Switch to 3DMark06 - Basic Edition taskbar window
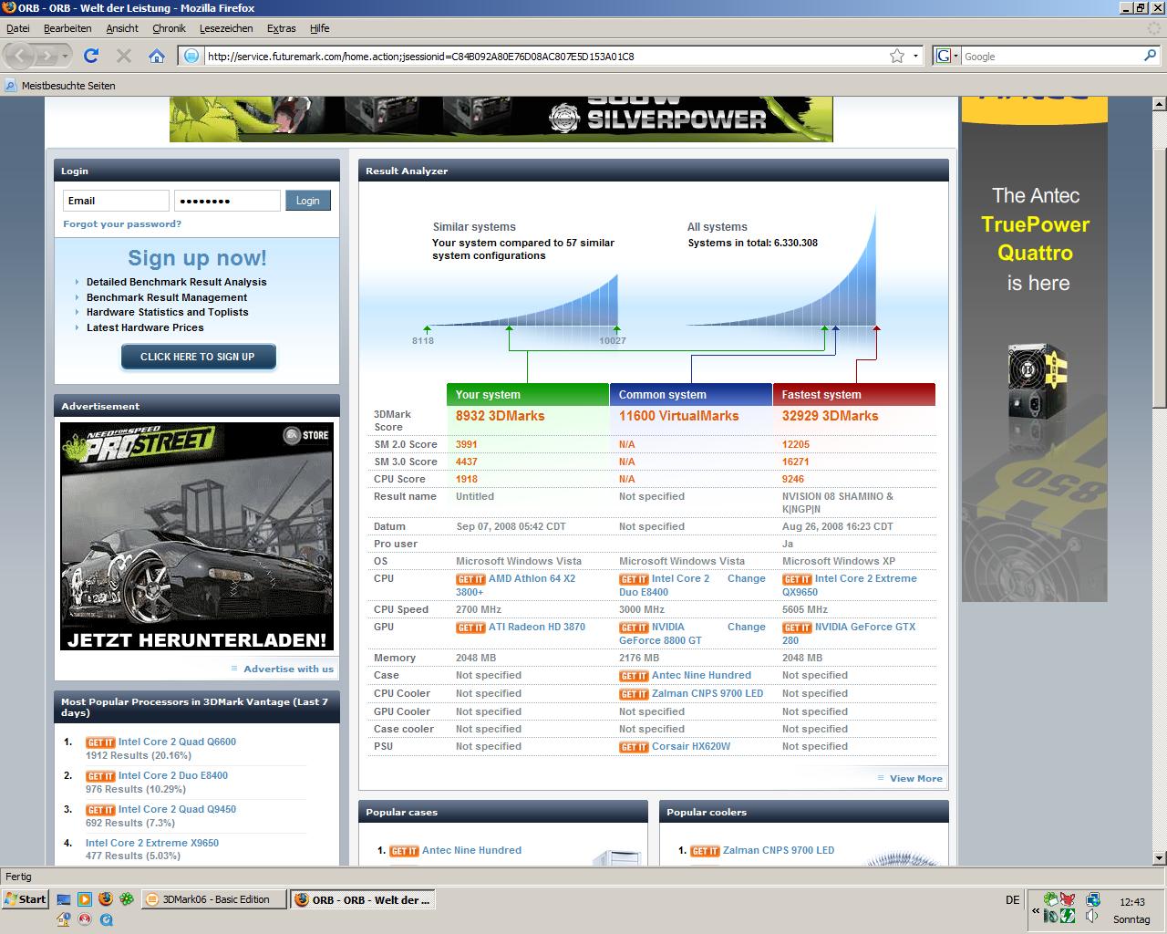This screenshot has height=934, width=1167. pos(215,899)
